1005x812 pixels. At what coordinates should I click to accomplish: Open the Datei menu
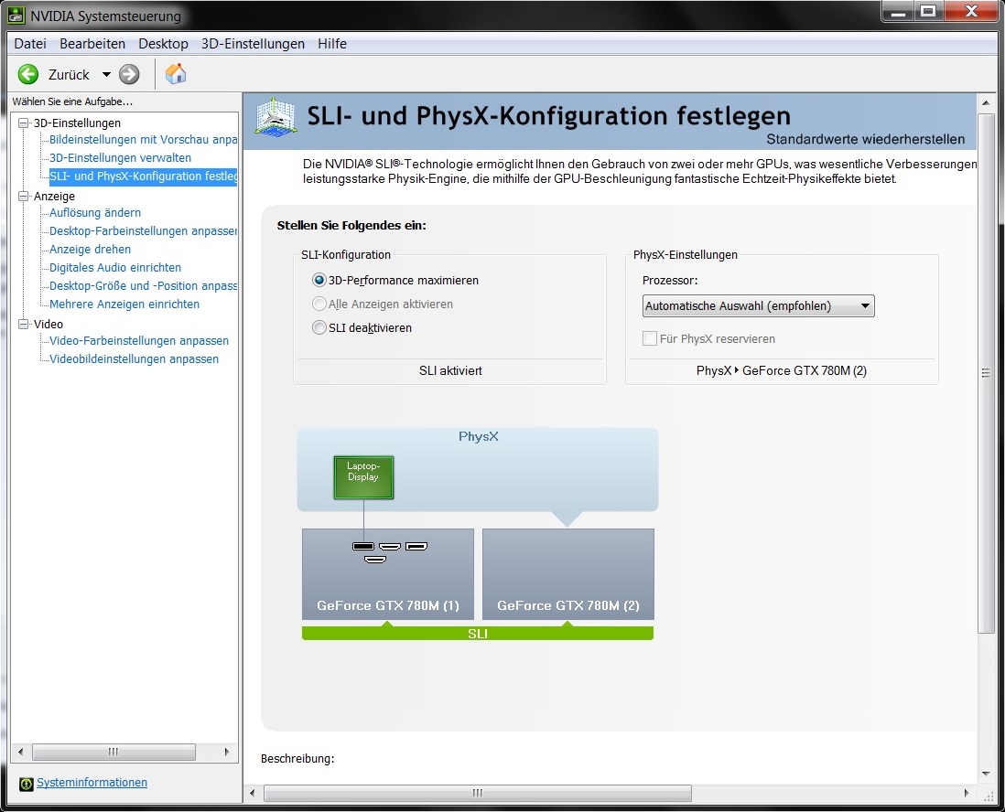[x=30, y=44]
